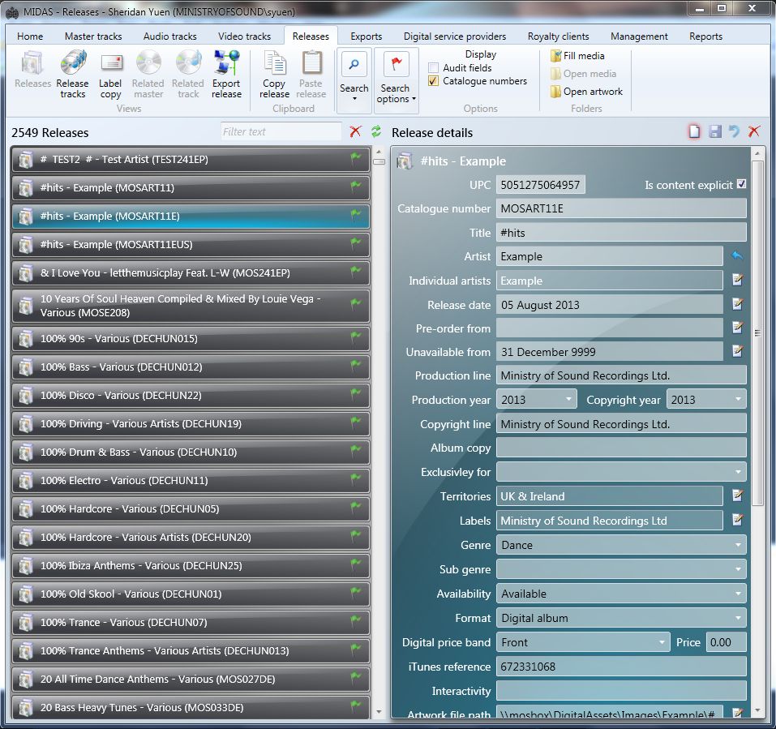The width and height of the screenshot is (776, 729).
Task: Open the Royalty clients tab
Action: (x=558, y=36)
